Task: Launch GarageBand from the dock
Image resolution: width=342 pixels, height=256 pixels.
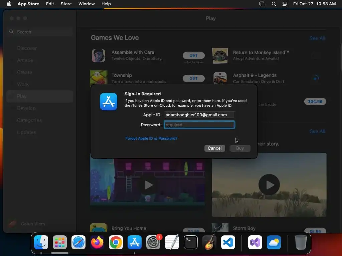Action: pyautogui.click(x=209, y=242)
